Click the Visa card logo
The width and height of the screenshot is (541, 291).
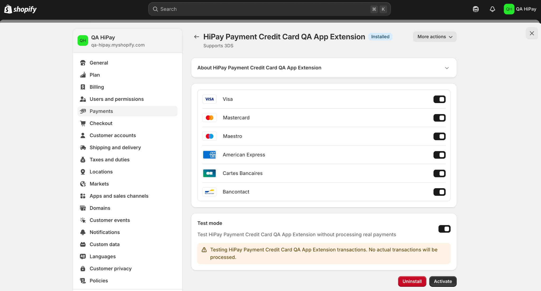[209, 99]
